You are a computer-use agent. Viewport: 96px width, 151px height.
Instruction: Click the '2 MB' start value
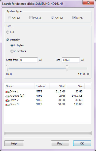[x=62, y=96]
